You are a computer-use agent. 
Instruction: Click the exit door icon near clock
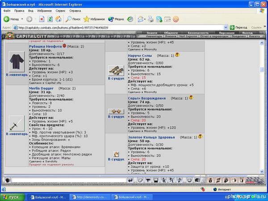pyautogui.click(x=242, y=180)
